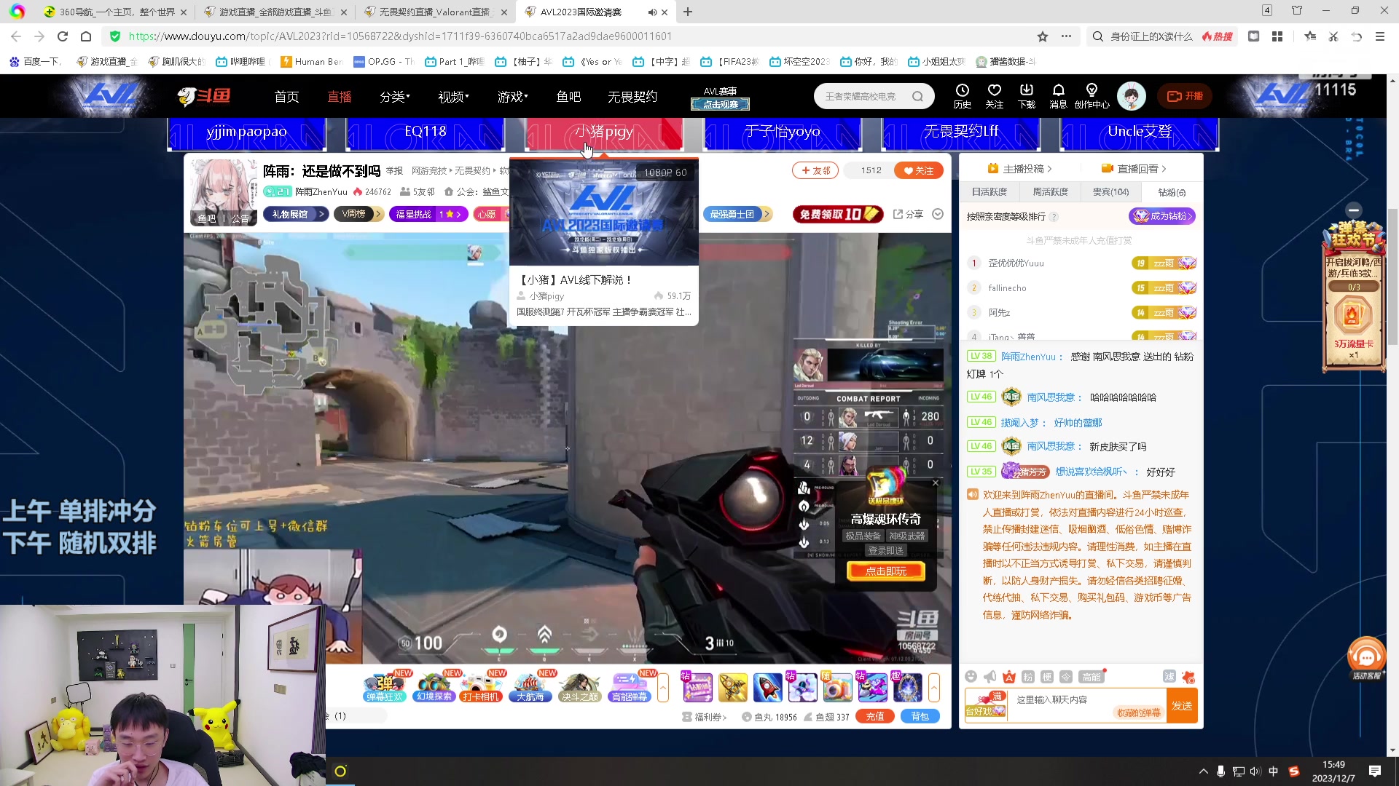Viewport: 1399px width, 786px height.
Task: Toggle the 令 command danmaku option
Action: [x=1065, y=677]
